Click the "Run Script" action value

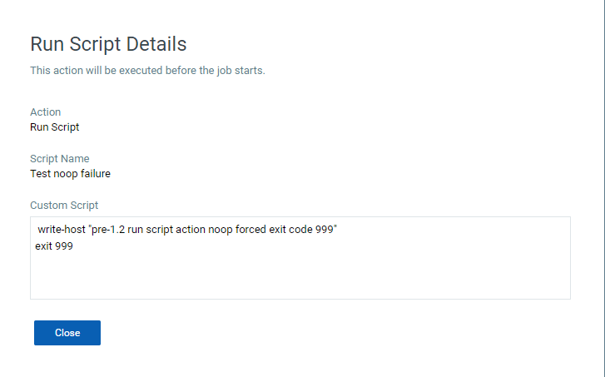pos(54,127)
